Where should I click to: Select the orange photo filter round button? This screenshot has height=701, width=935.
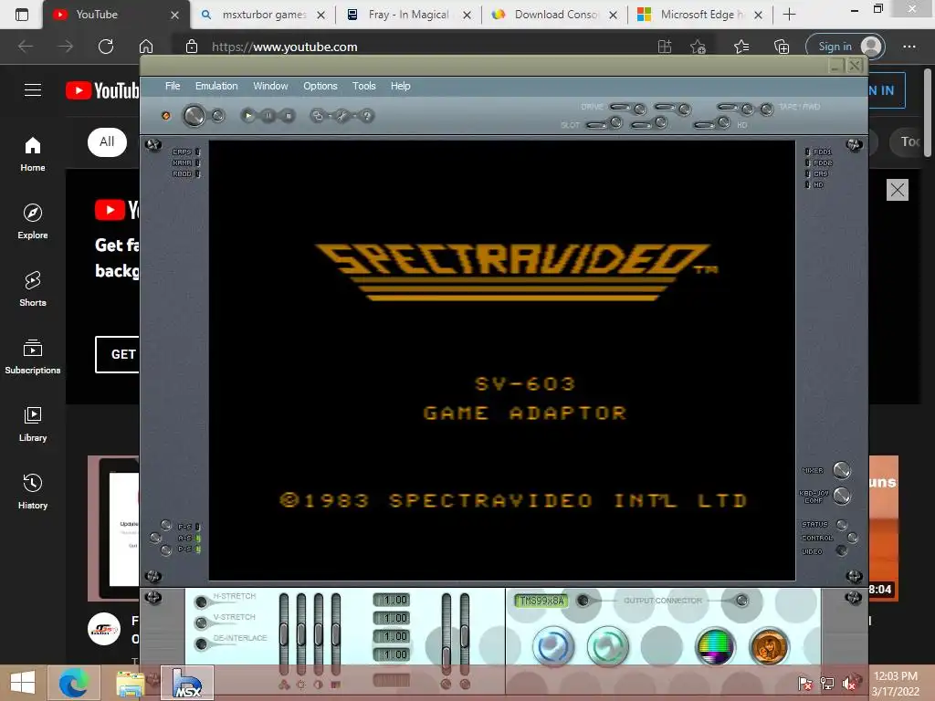769,647
